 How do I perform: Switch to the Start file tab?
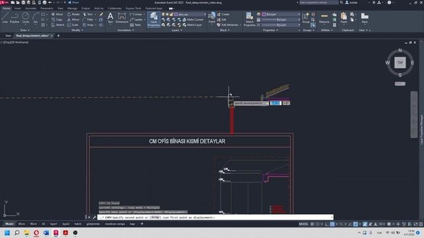click(x=8, y=36)
